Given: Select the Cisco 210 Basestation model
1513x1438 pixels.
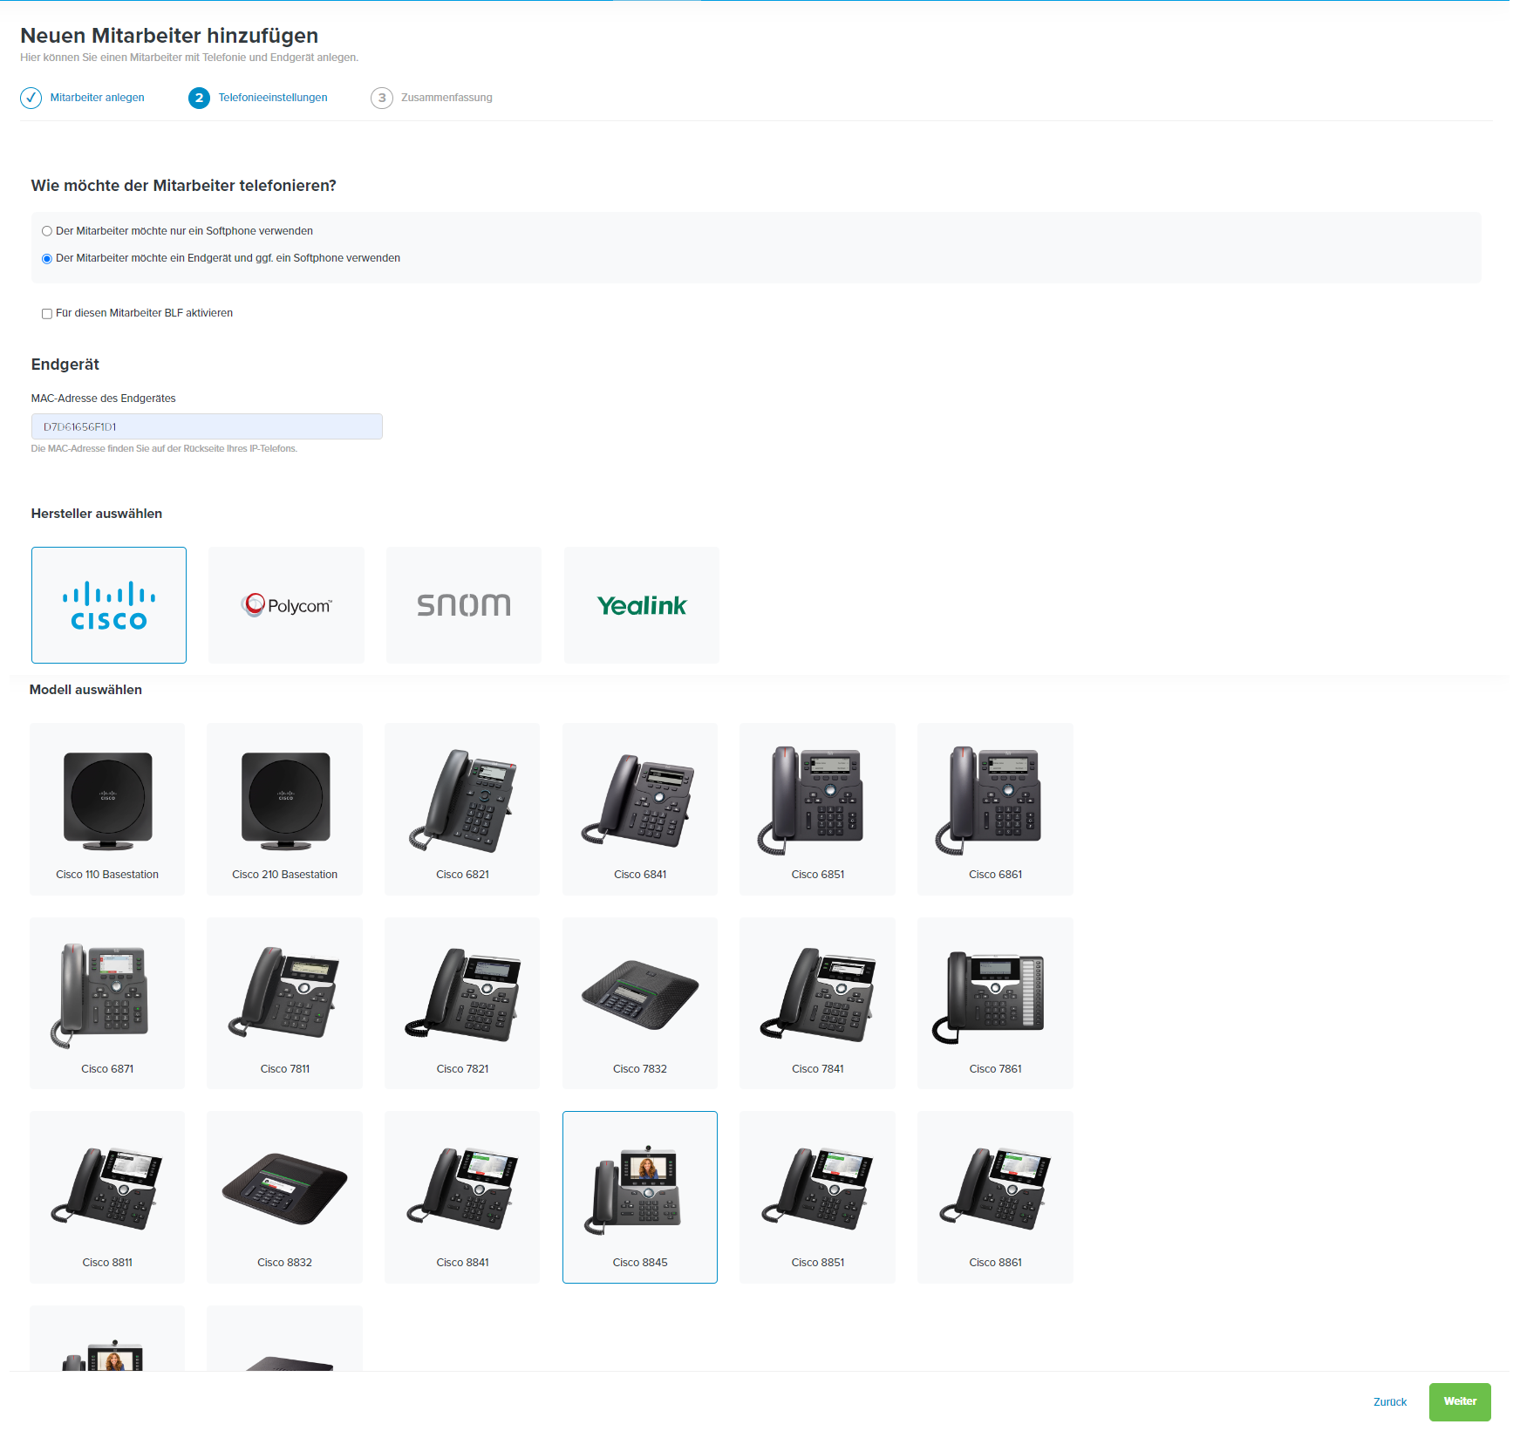Looking at the screenshot, I should point(285,808).
